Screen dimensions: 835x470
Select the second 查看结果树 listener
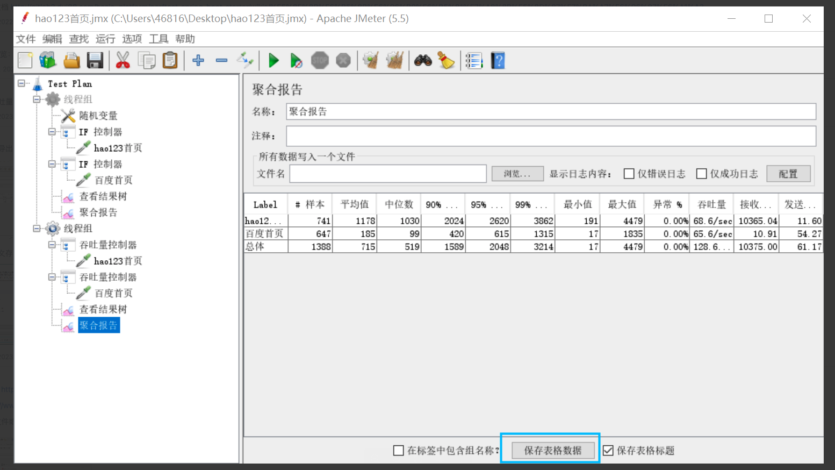click(x=103, y=309)
